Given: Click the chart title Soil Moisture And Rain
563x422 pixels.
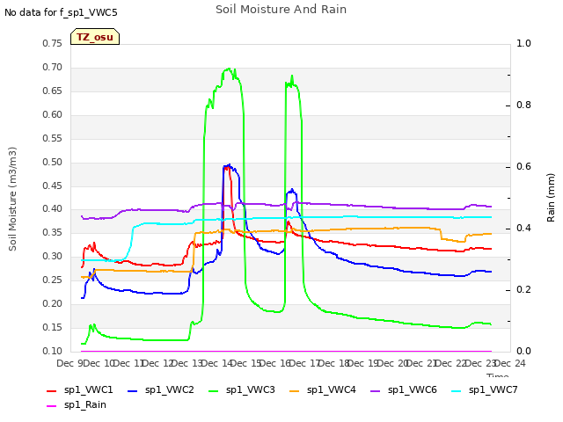Looking at the screenshot, I should pyautogui.click(x=281, y=10).
